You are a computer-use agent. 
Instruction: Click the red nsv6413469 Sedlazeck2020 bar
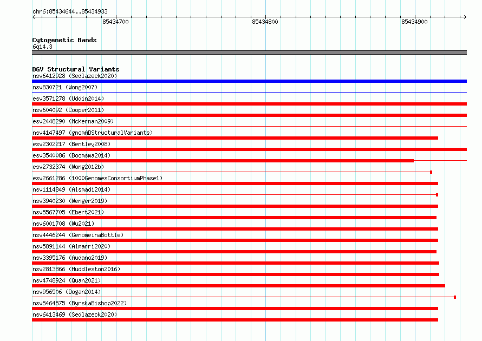click(x=235, y=320)
